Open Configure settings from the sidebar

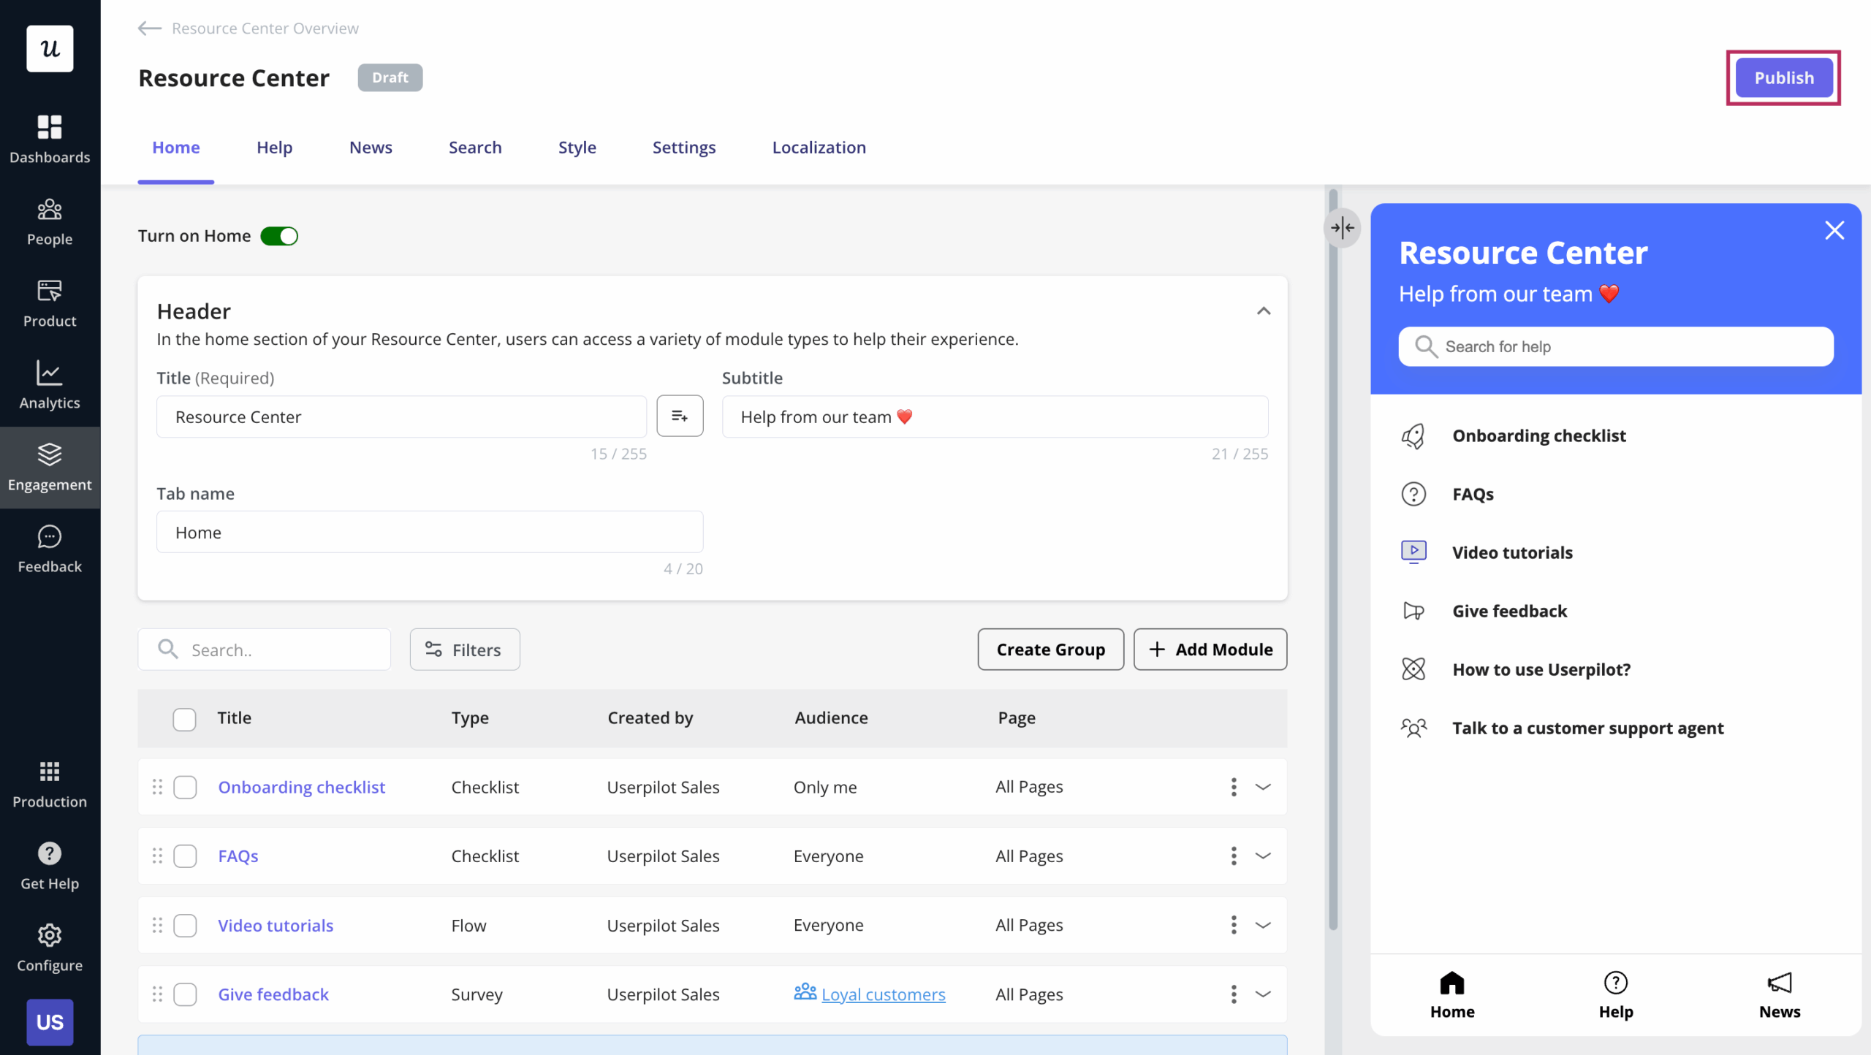coord(49,947)
